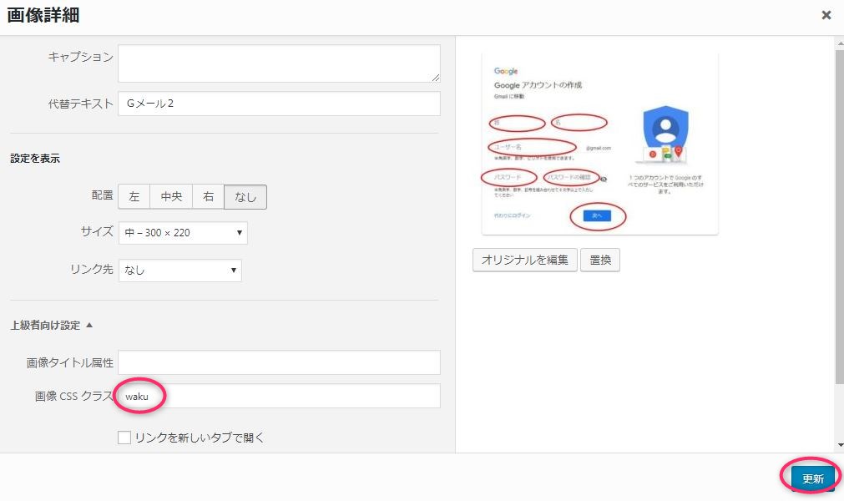
Task: Enable リンクを新しいタブで開く checkbox
Action: (124, 438)
